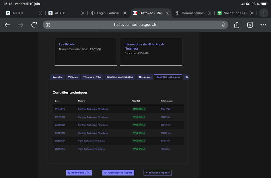This screenshot has width=271, height=178.
Task: Open the Historique tab
Action: click(x=145, y=77)
